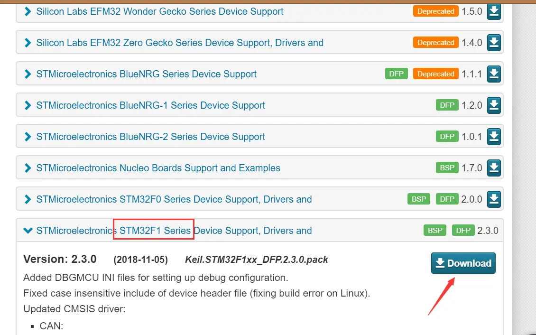This screenshot has width=536, height=335.
Task: Download the Nucleo Boards pack 1.7.0
Action: (494, 168)
